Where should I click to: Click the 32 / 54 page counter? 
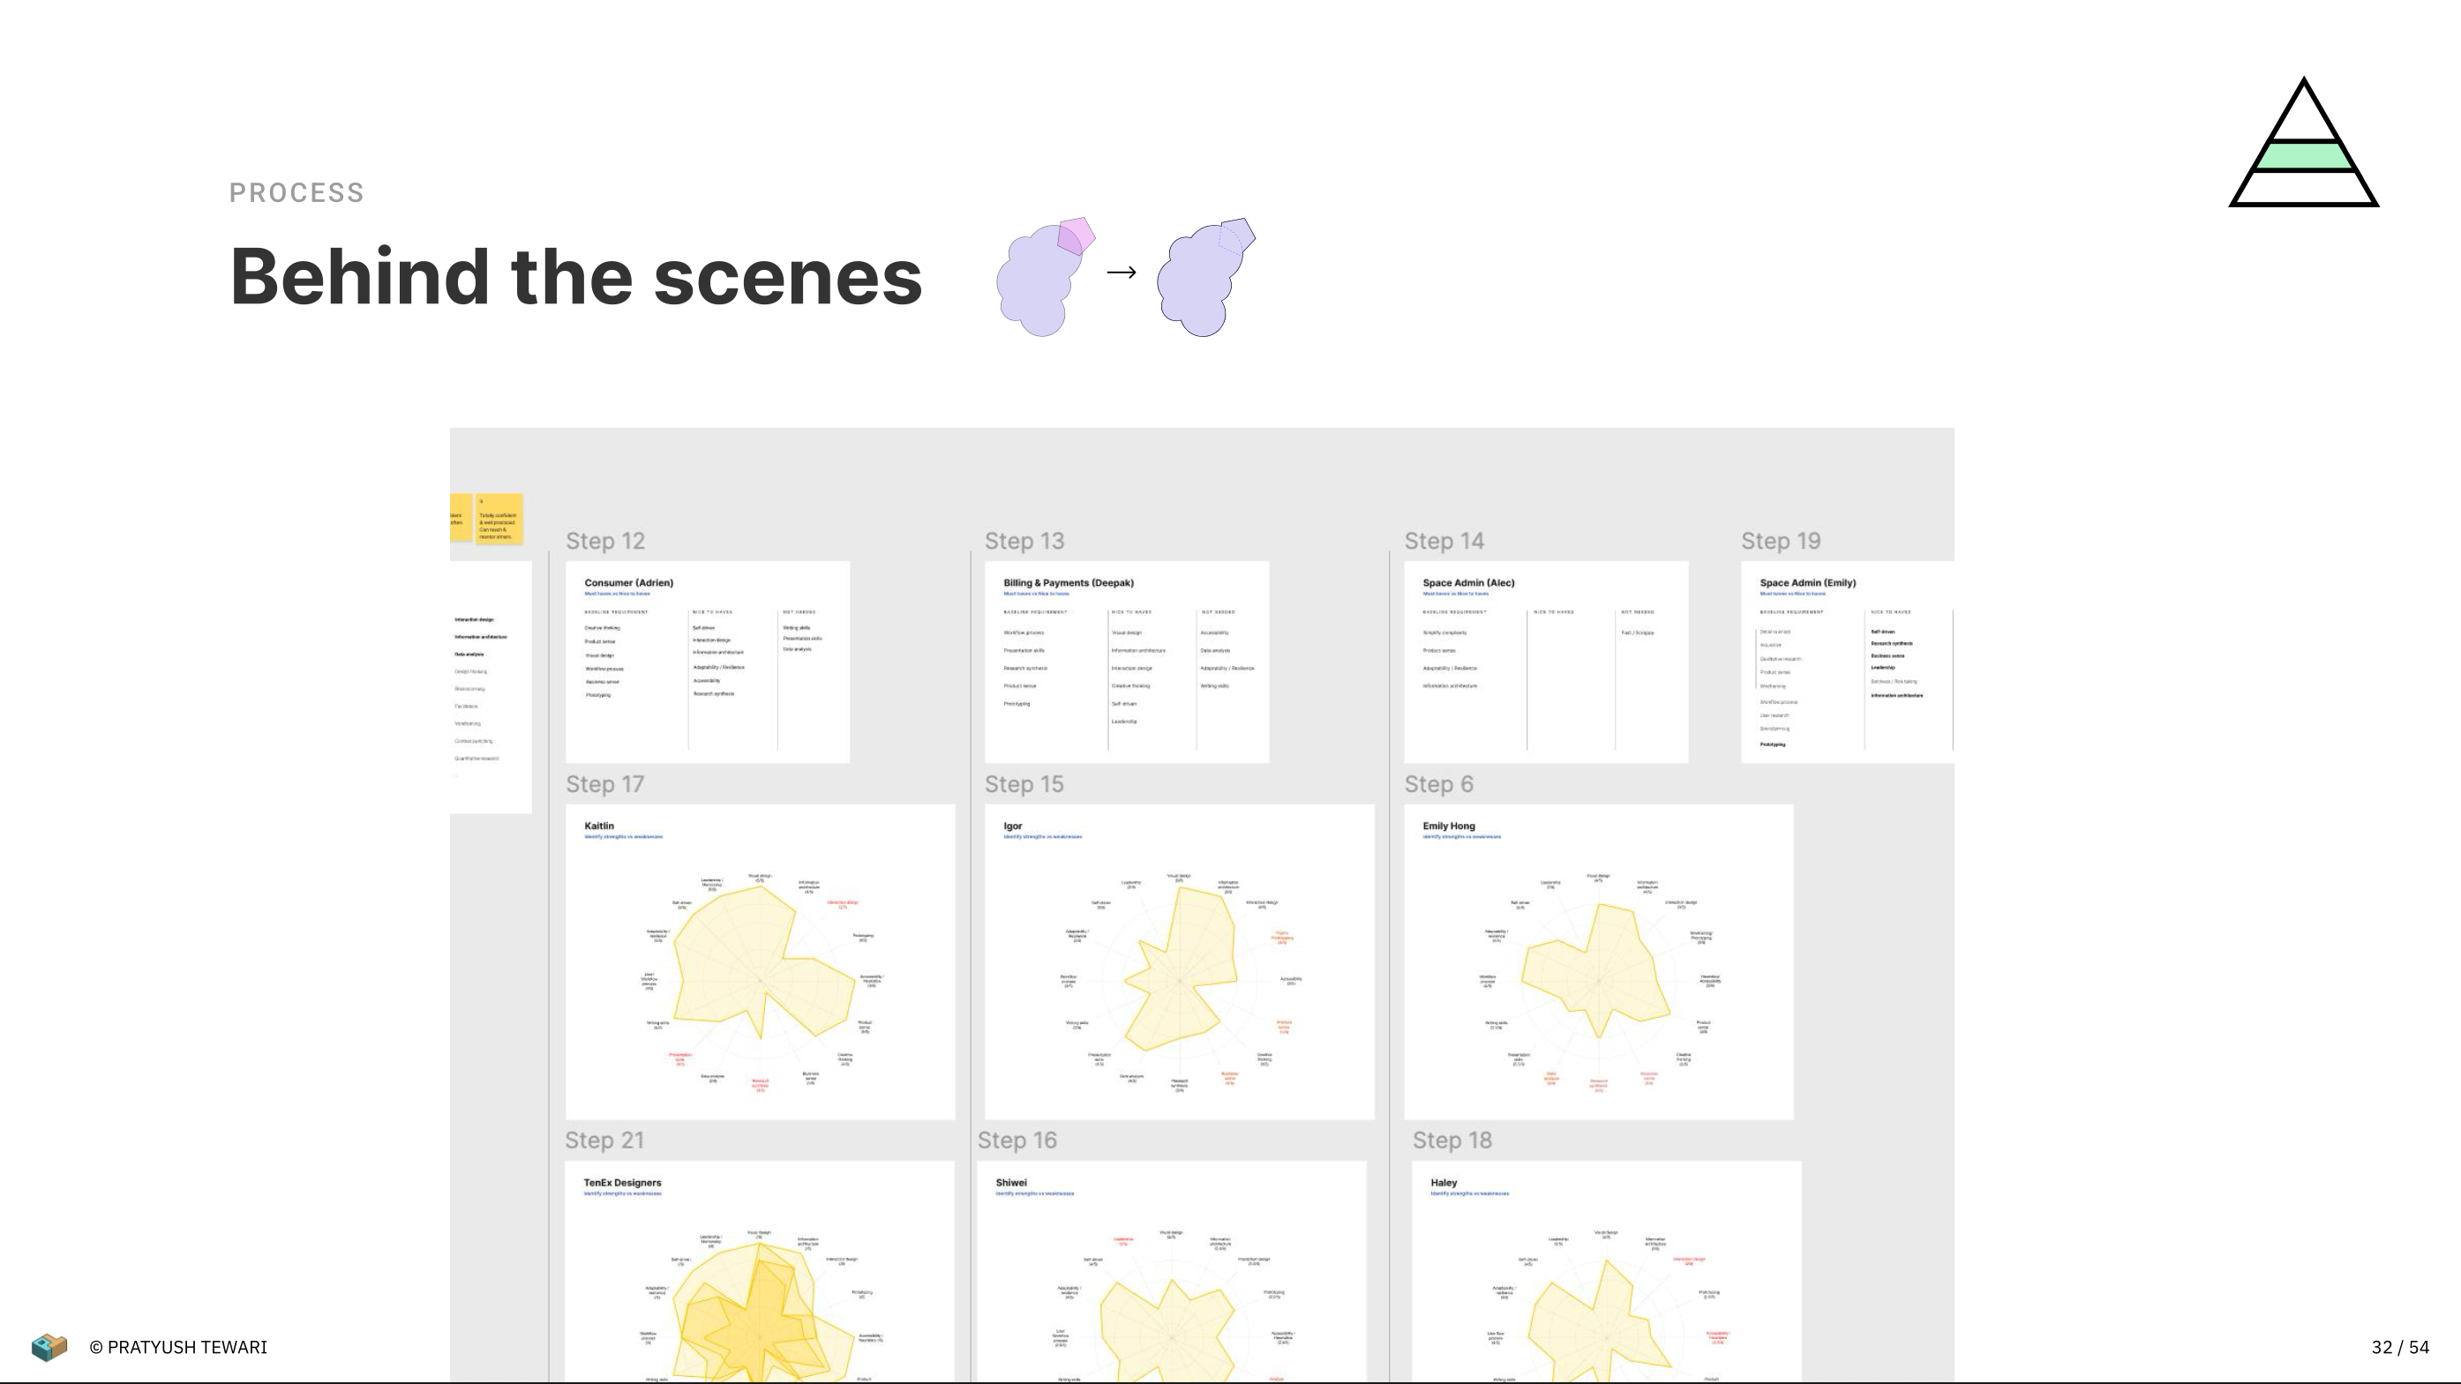tap(2399, 1347)
